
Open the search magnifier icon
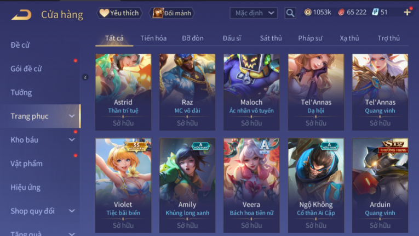click(290, 13)
